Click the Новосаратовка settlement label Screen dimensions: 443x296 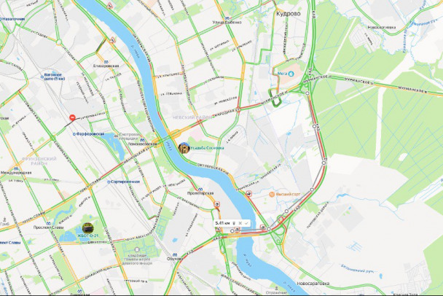(x=313, y=284)
